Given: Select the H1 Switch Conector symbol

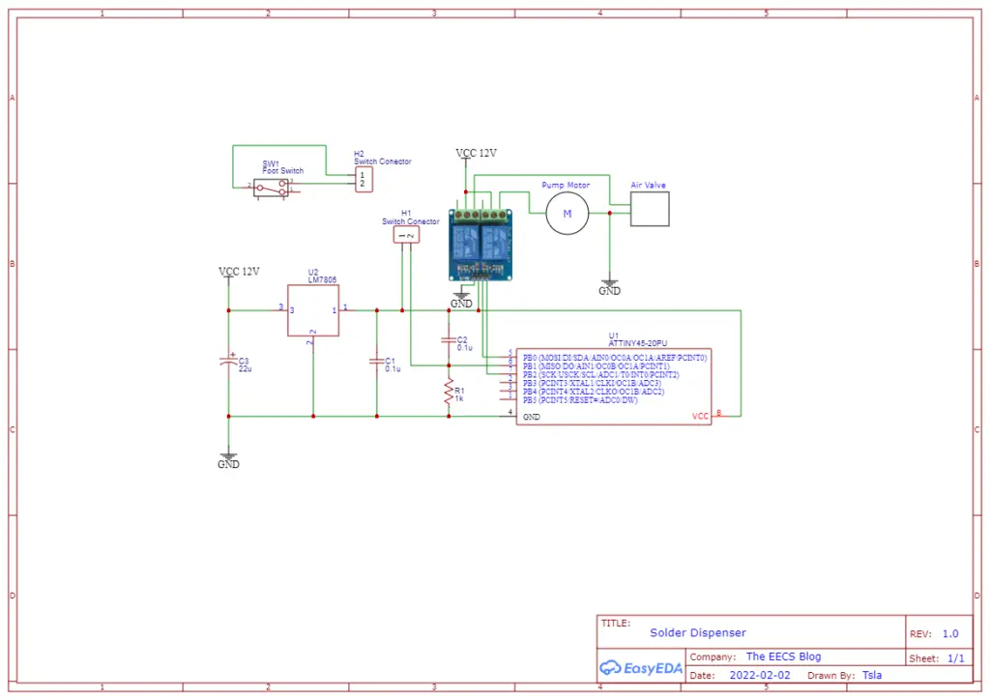Looking at the screenshot, I should 406,234.
